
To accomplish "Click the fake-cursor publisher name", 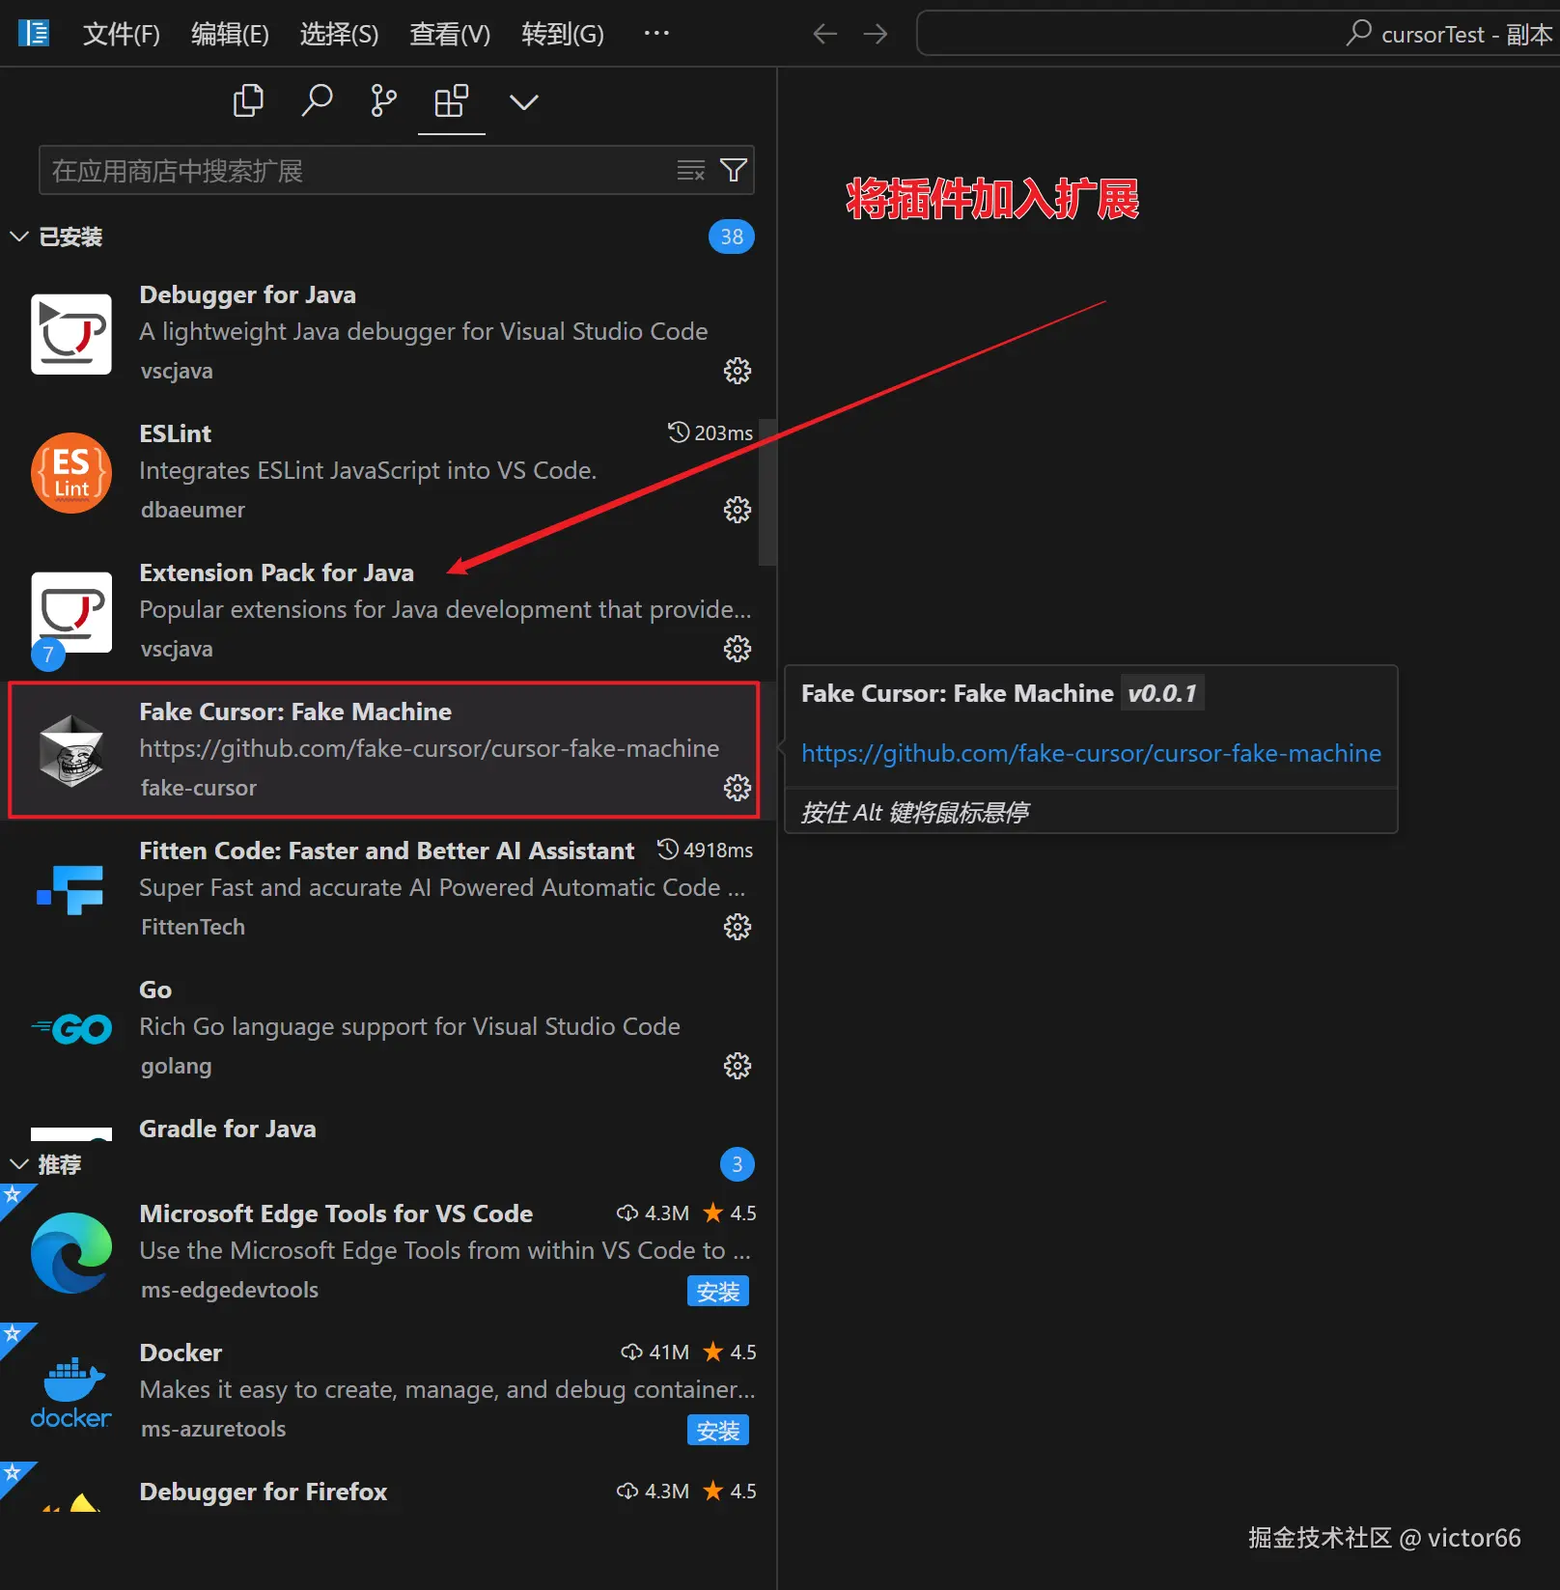I will click(199, 788).
